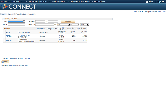Image resolution: width=166 pixels, height=93 pixels.
Task: Click the zoom grid popup icon
Action: [59, 29]
